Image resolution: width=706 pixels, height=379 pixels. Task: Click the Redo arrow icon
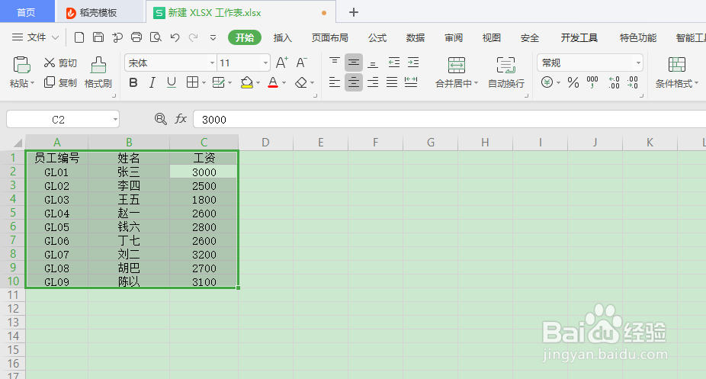click(193, 37)
